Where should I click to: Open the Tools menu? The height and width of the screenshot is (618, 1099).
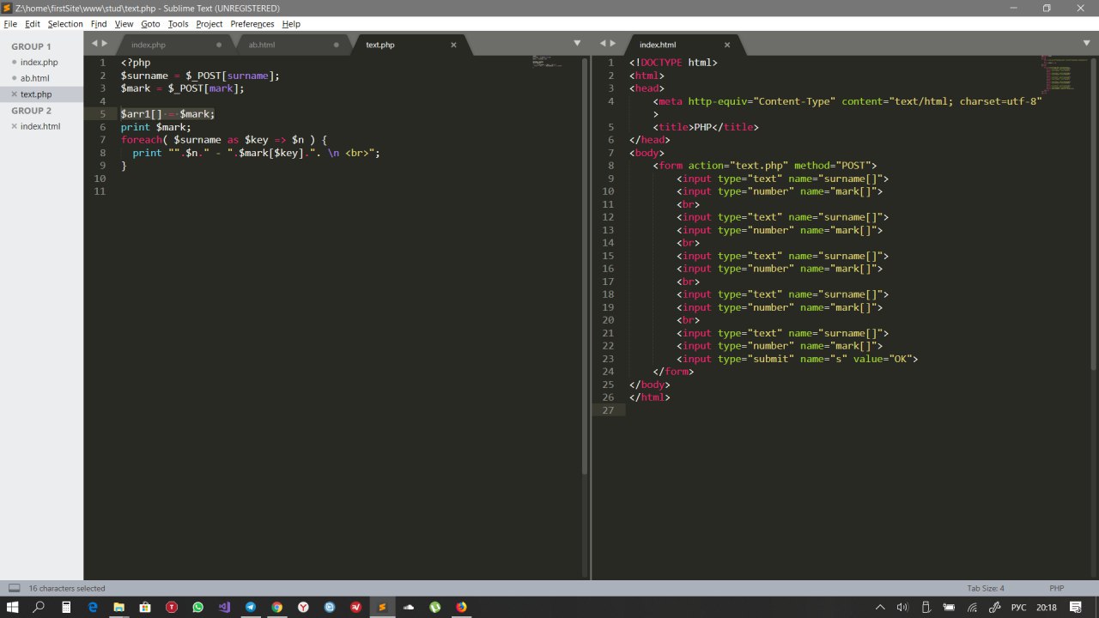pyautogui.click(x=178, y=24)
